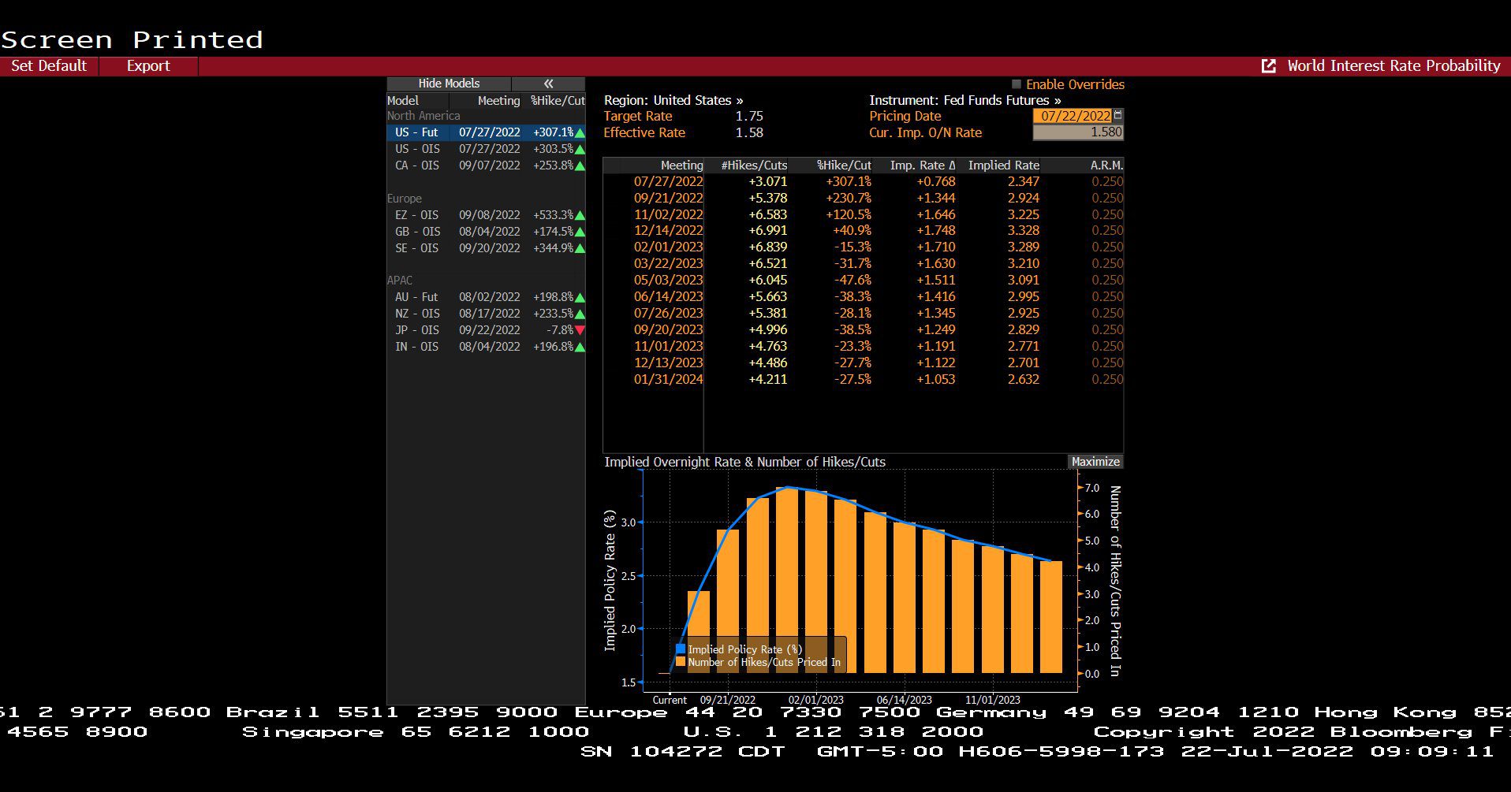The image size is (1511, 792).
Task: Click the Hide Models button
Action: point(449,84)
